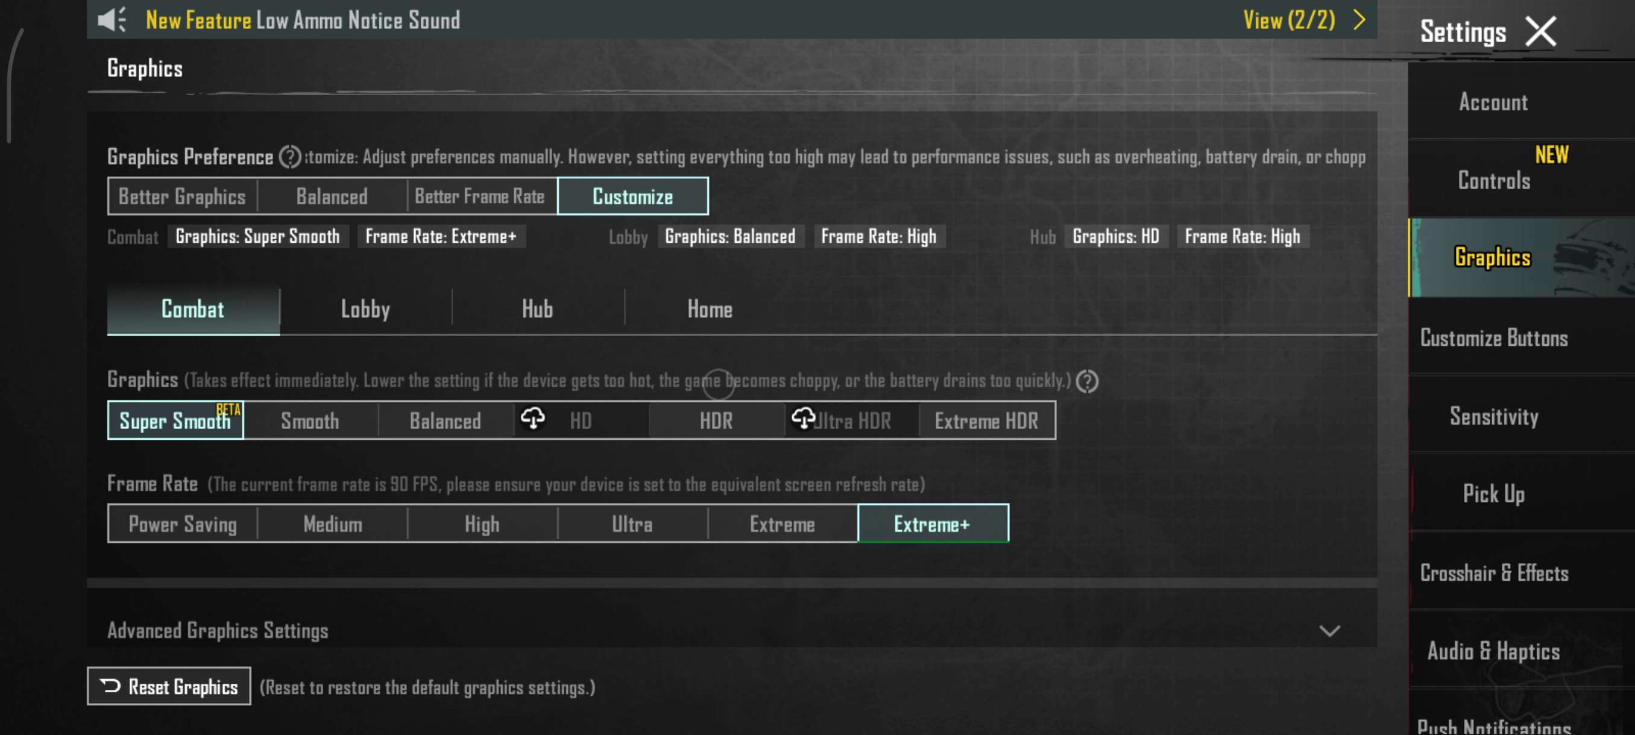
Task: Open Controls settings marked NEW
Action: click(x=1493, y=180)
